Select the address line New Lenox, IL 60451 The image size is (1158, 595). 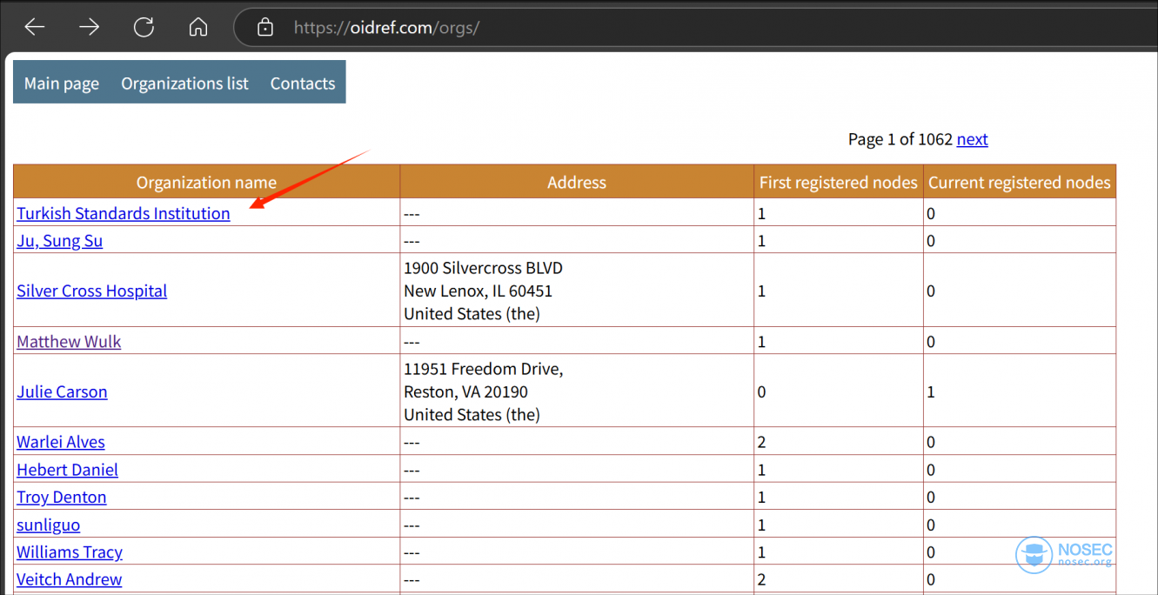478,291
